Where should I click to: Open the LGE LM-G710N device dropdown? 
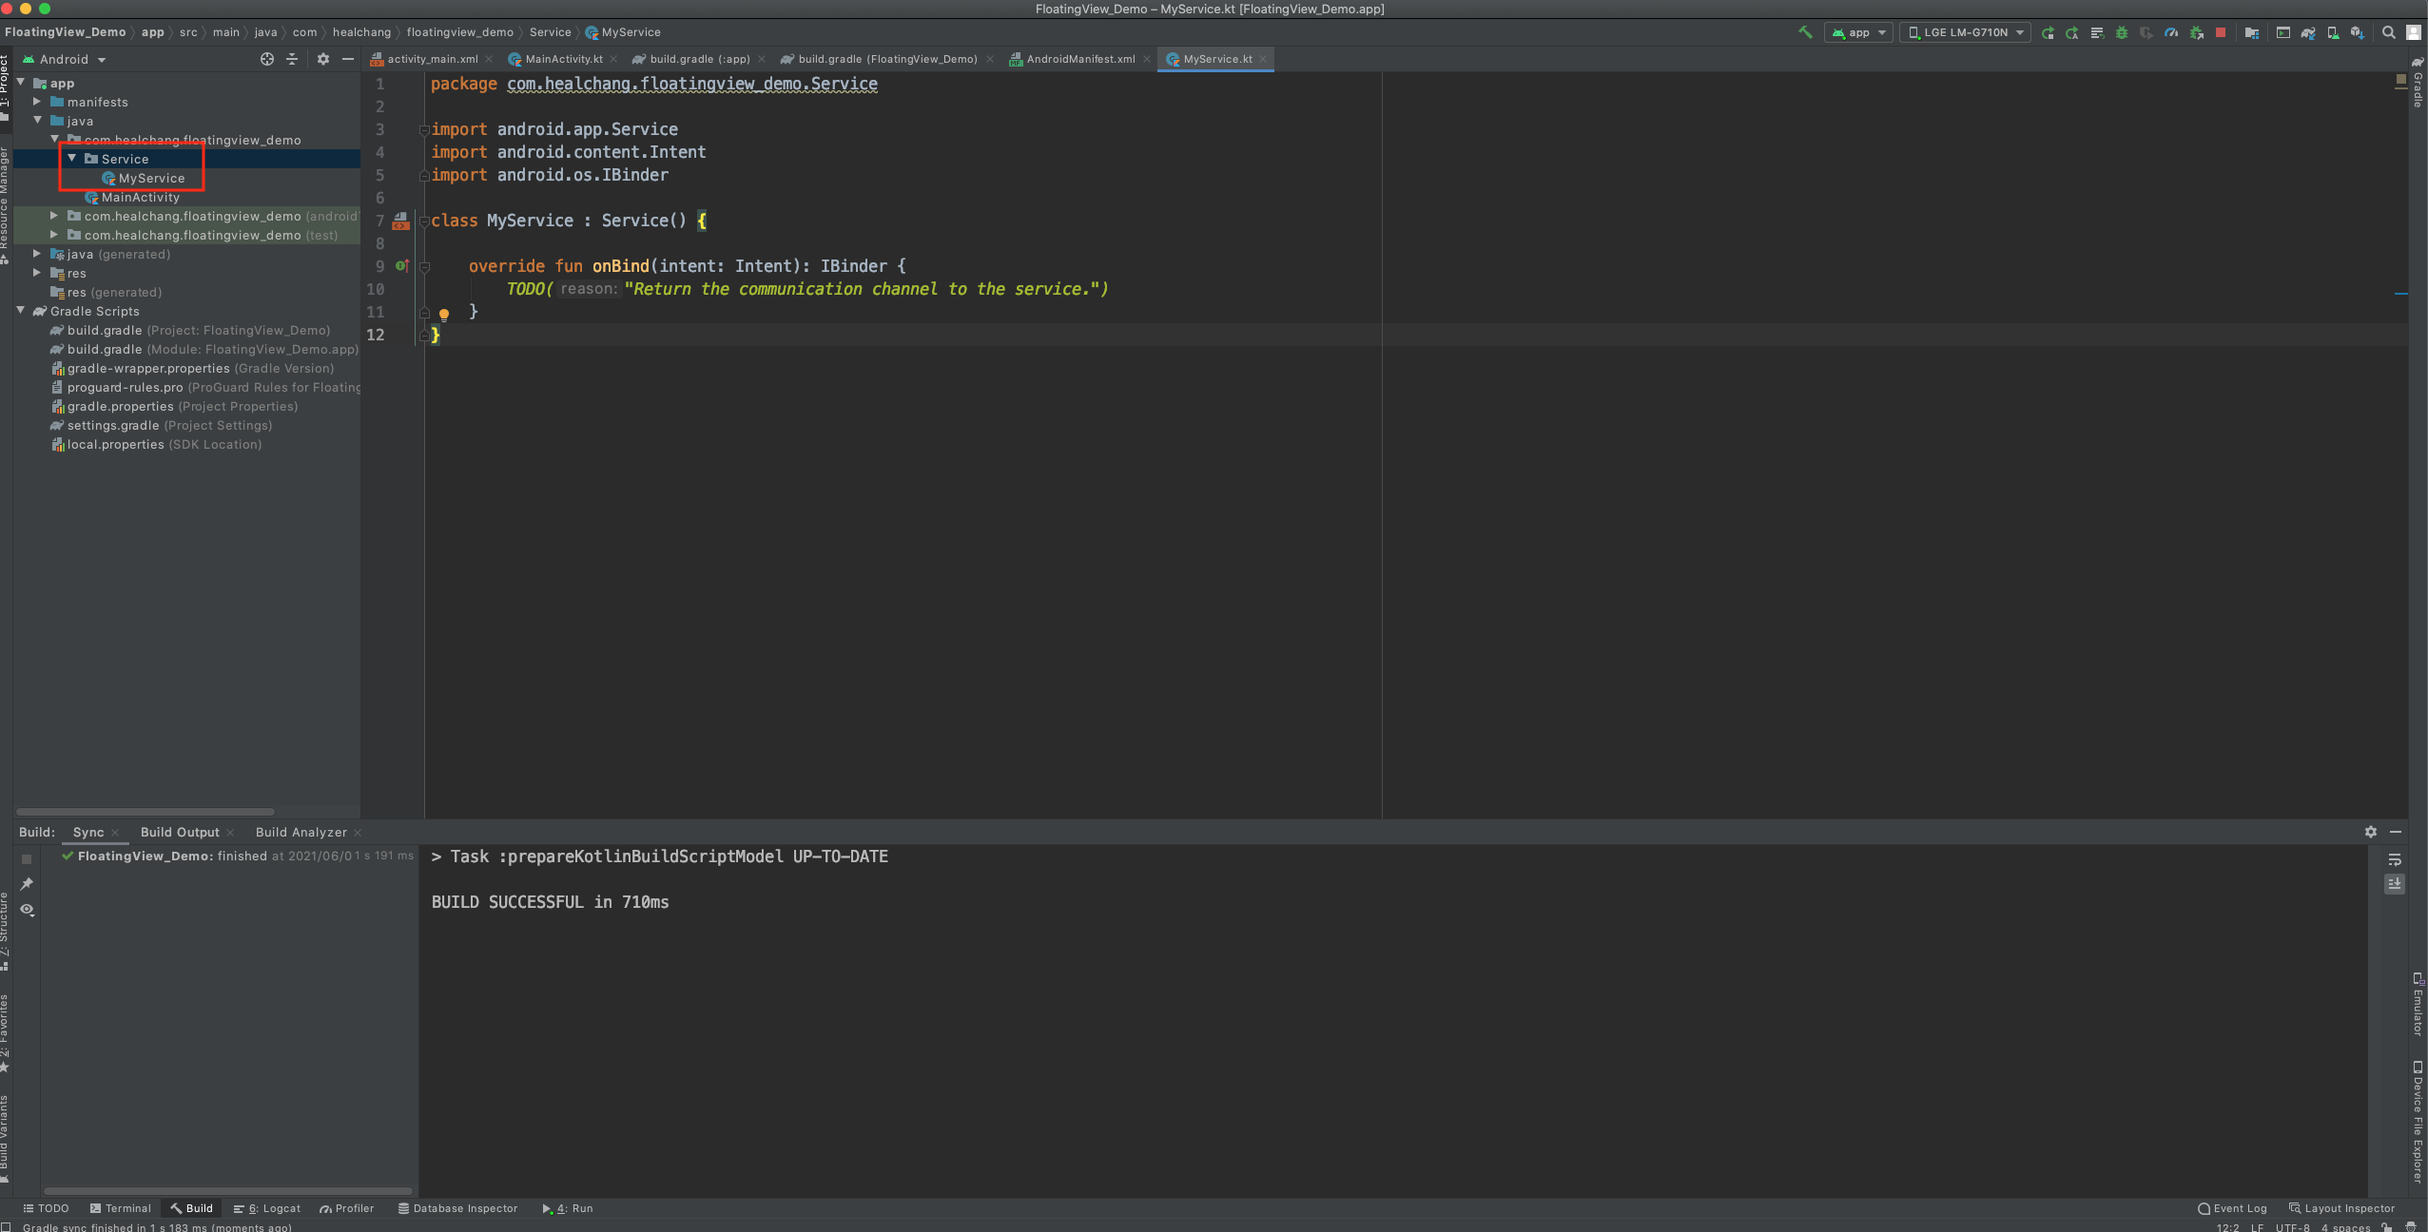(1965, 32)
